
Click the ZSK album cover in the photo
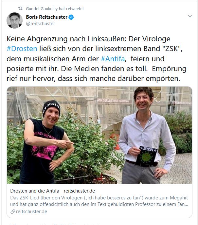tap(146, 156)
